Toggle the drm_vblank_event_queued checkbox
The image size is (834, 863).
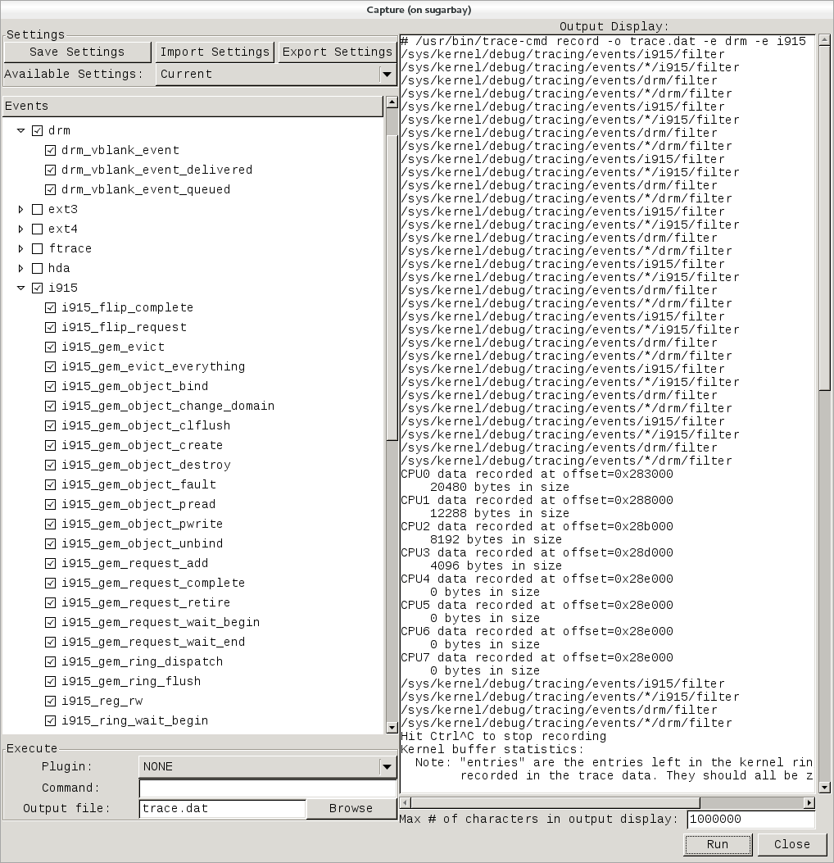tap(50, 189)
